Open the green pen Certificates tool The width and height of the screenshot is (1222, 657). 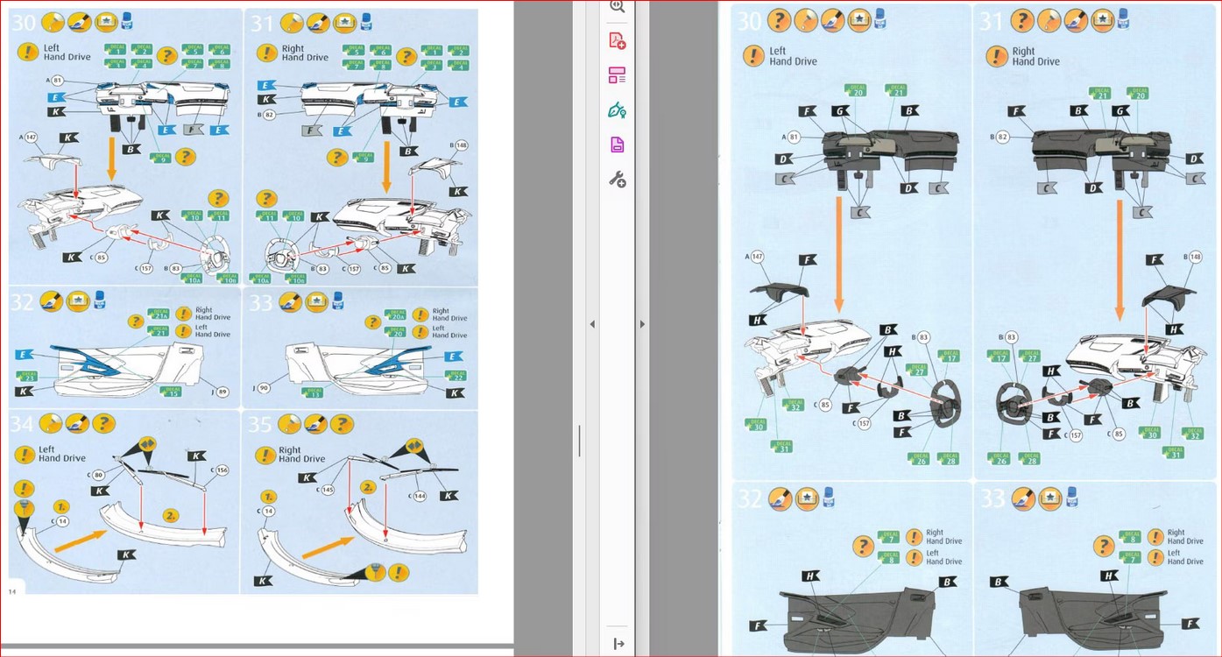pyautogui.click(x=618, y=110)
